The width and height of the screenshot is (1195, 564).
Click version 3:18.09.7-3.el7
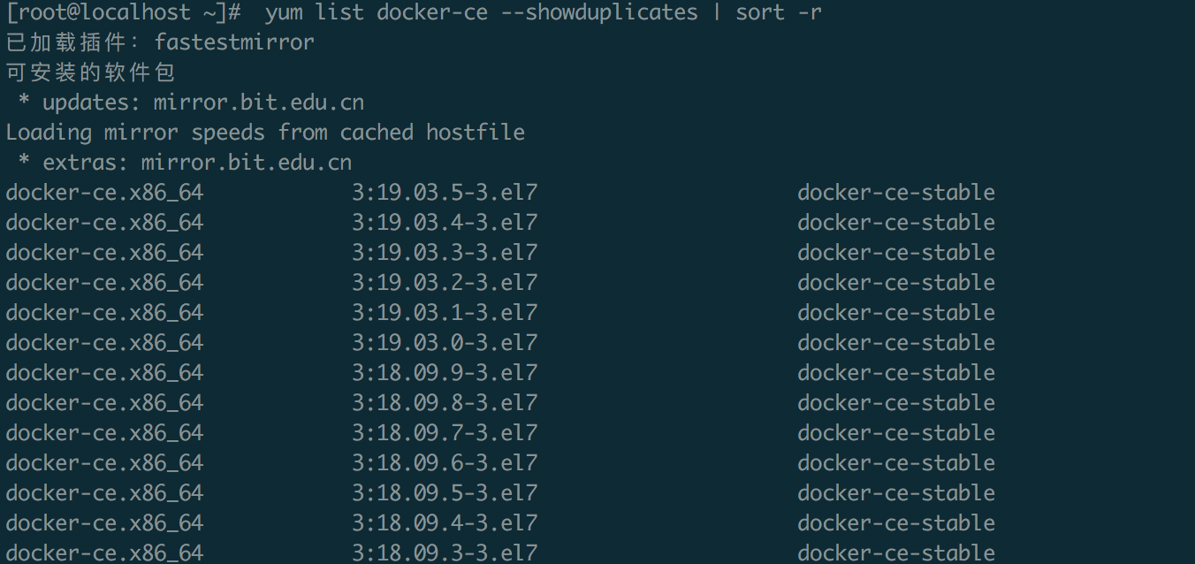[x=445, y=433]
